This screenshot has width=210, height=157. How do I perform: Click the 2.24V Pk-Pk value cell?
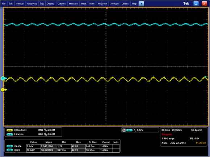click(x=33, y=146)
